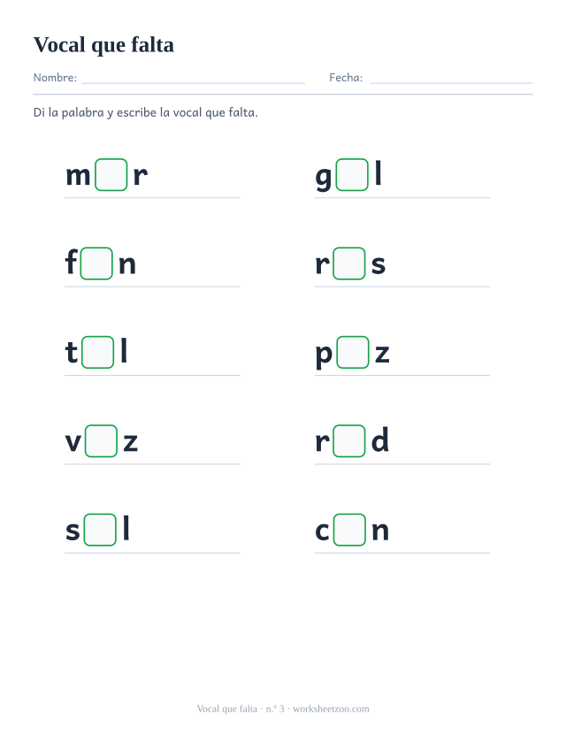566x733 pixels.
Task: Click the missing vowel box in t_l
Action: click(97, 353)
